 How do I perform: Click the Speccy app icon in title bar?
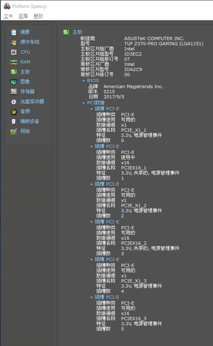click(x=7, y=6)
